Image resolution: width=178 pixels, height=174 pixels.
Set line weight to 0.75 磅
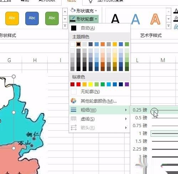pyautogui.click(x=154, y=126)
